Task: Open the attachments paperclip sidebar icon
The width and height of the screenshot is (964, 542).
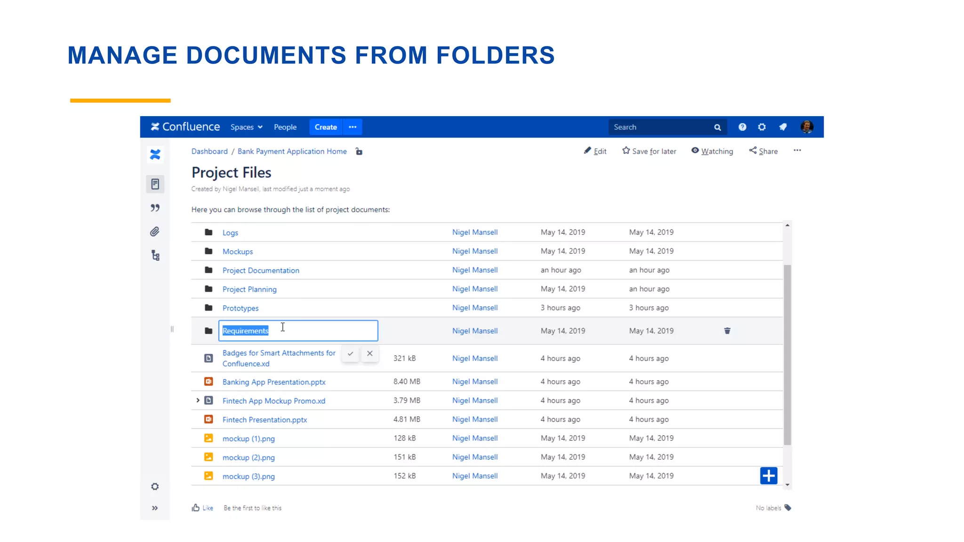Action: coord(155,231)
